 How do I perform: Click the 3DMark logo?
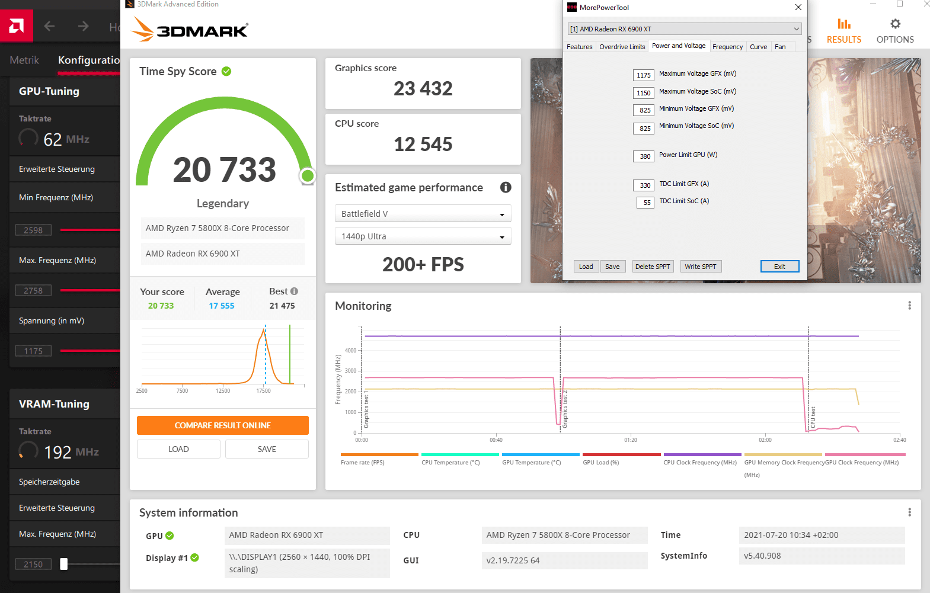click(190, 28)
